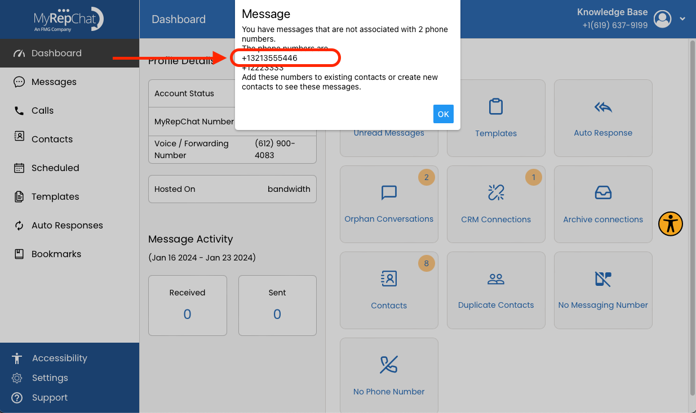Viewport: 696px width, 413px height.
Task: Open the CRM Connections broken link icon
Action: (496, 193)
